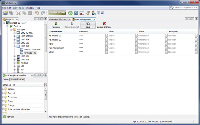The height and width of the screenshot is (125, 200).
Task: Click the user management icon with padlock
Action: 94,13
